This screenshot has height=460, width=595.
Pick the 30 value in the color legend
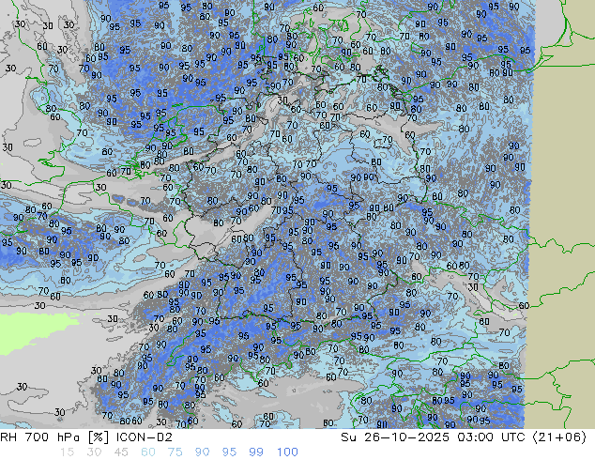(94, 452)
